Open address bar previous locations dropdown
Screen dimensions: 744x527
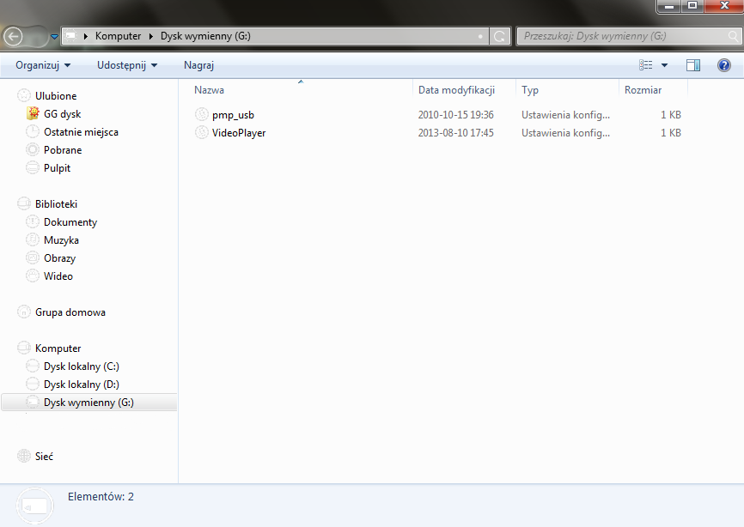[480, 36]
